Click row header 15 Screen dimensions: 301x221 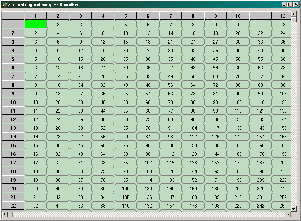point(13,145)
